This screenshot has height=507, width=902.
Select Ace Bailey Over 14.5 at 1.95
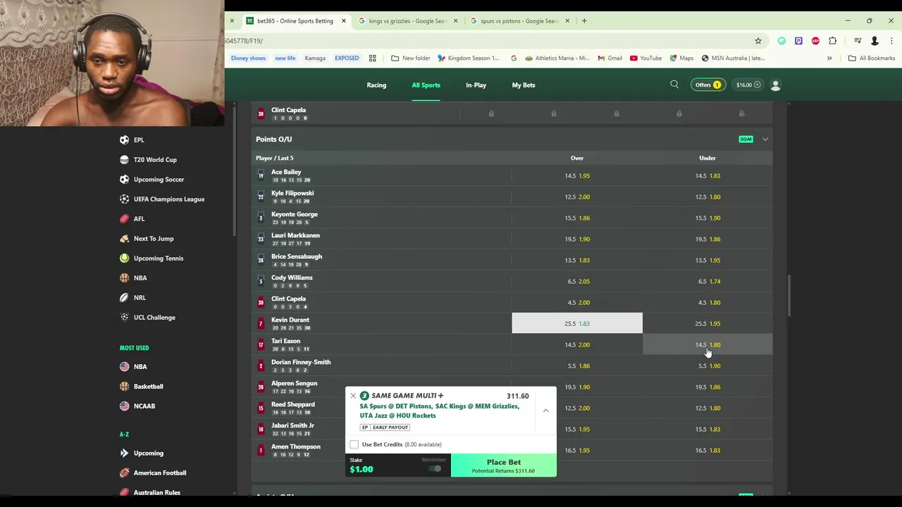(577, 176)
